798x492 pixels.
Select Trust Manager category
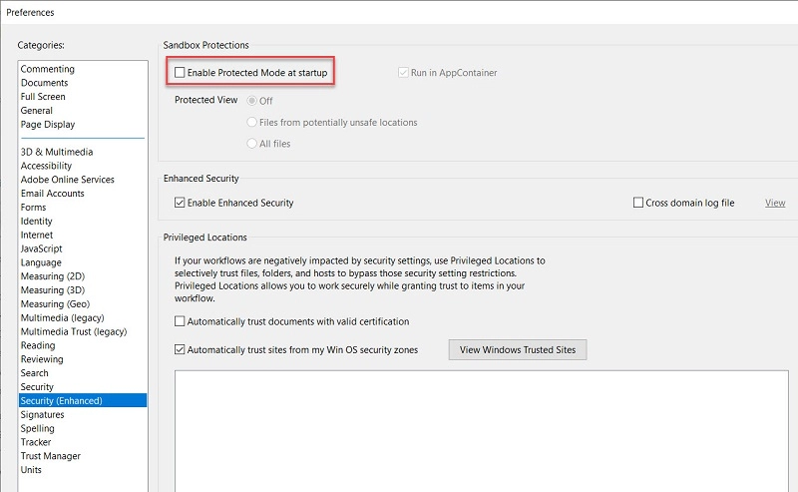coord(51,456)
